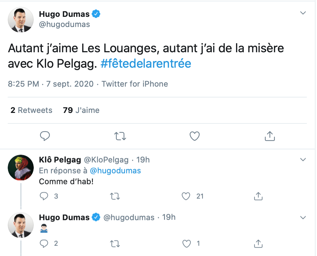Click the @hugodumas mention in reply header

pos(115,171)
